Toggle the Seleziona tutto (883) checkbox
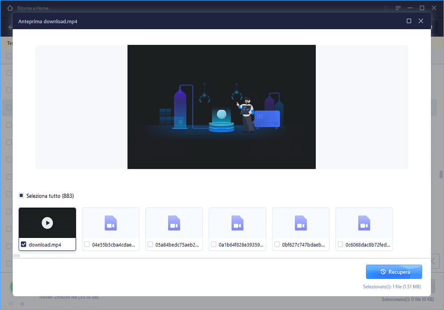The image size is (444, 310). click(21, 195)
